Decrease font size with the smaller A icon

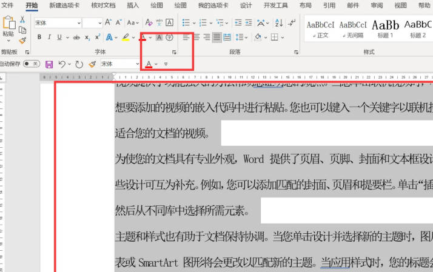[x=118, y=22]
